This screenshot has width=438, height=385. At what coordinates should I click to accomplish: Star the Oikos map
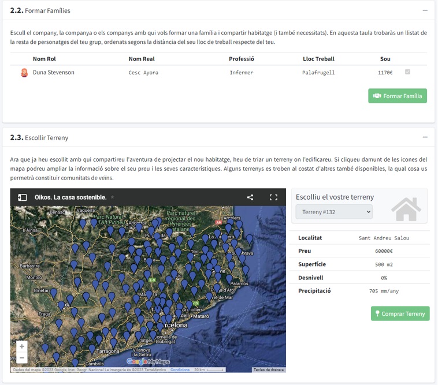pyautogui.click(x=113, y=197)
